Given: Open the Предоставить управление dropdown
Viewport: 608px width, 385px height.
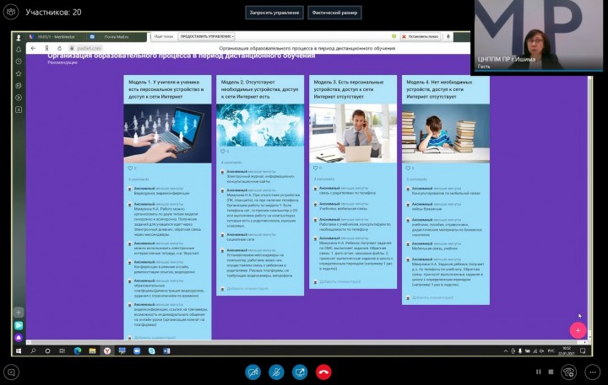Looking at the screenshot, I should click(x=207, y=37).
